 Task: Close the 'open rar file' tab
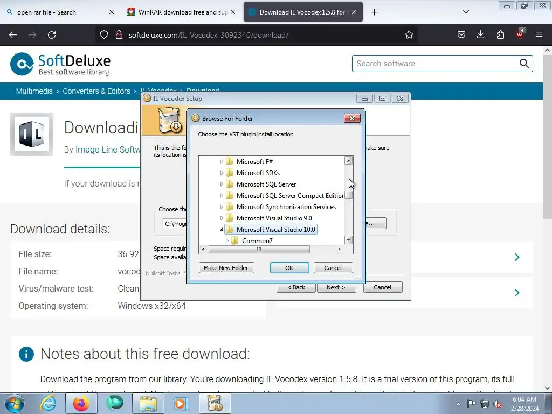(111, 12)
